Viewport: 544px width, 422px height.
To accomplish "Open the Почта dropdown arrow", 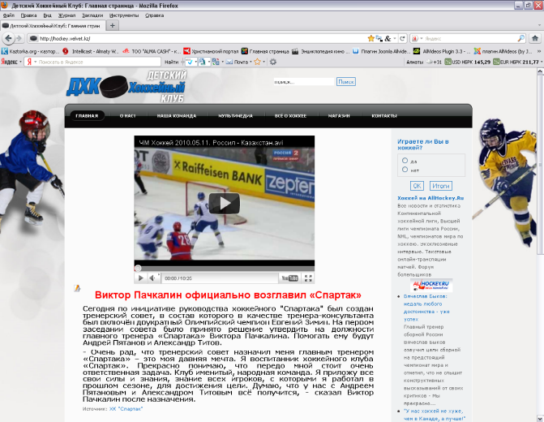I will pyautogui.click(x=251, y=62).
